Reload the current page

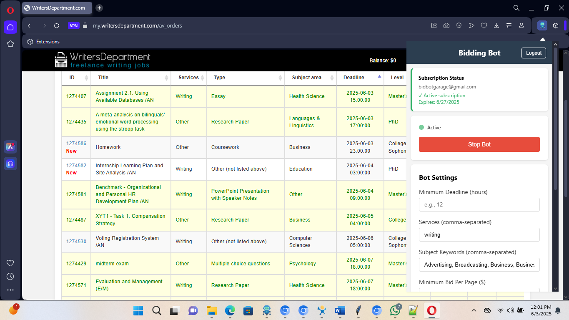(x=57, y=25)
